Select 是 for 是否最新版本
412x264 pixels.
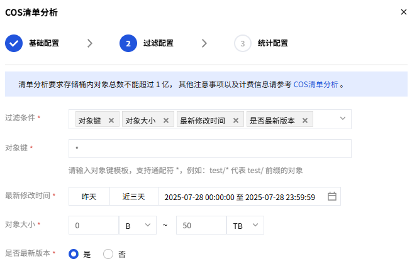[74, 254]
